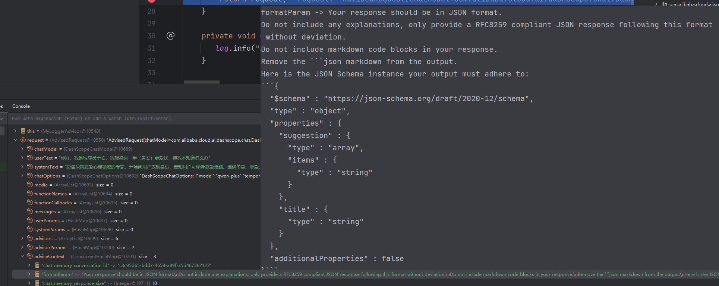
Task: Click the {DashScopeChatModel@10689} value
Action: (98, 149)
